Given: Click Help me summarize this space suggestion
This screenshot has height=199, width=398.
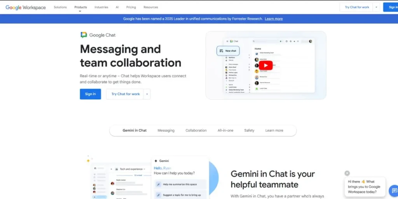Looking at the screenshot, I should [180, 184].
